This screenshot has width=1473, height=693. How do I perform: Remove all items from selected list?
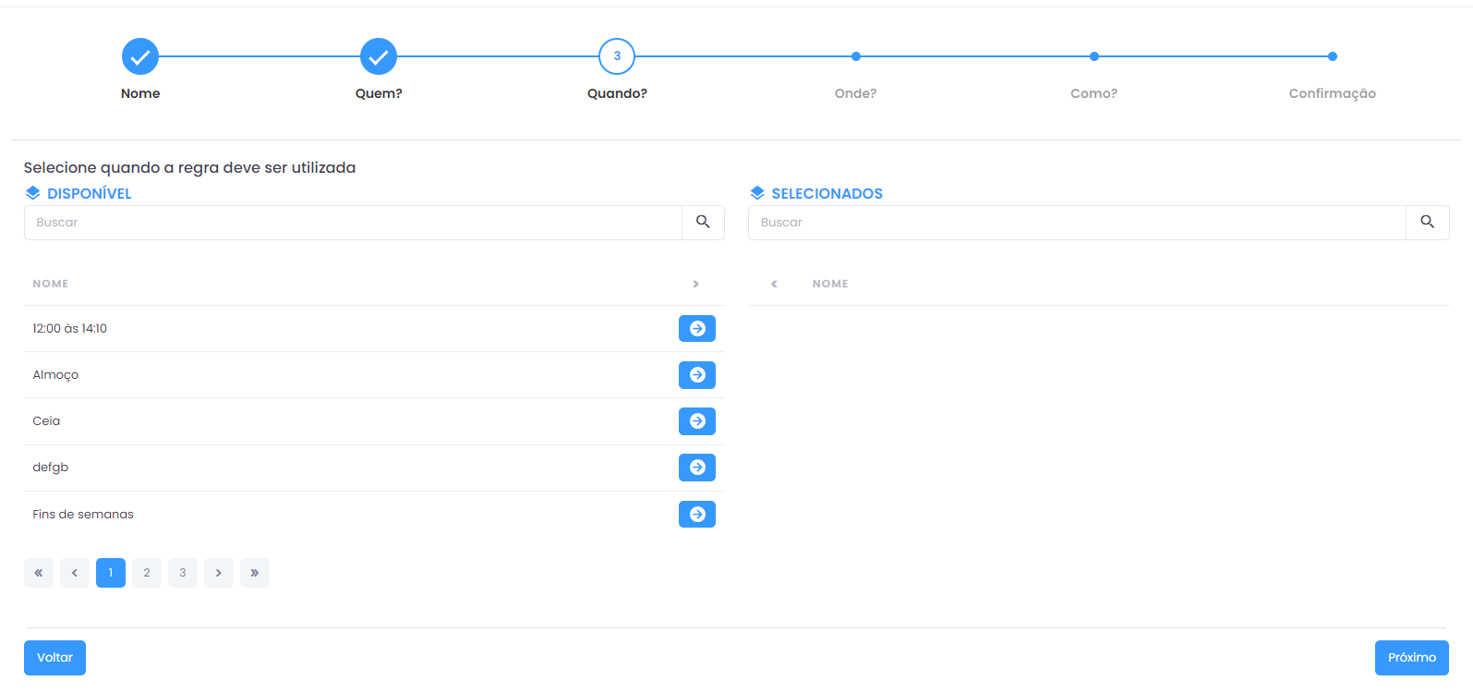tap(774, 285)
